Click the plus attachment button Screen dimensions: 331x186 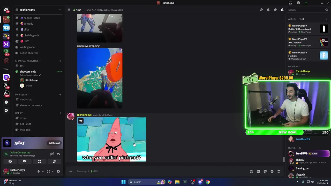(71, 171)
